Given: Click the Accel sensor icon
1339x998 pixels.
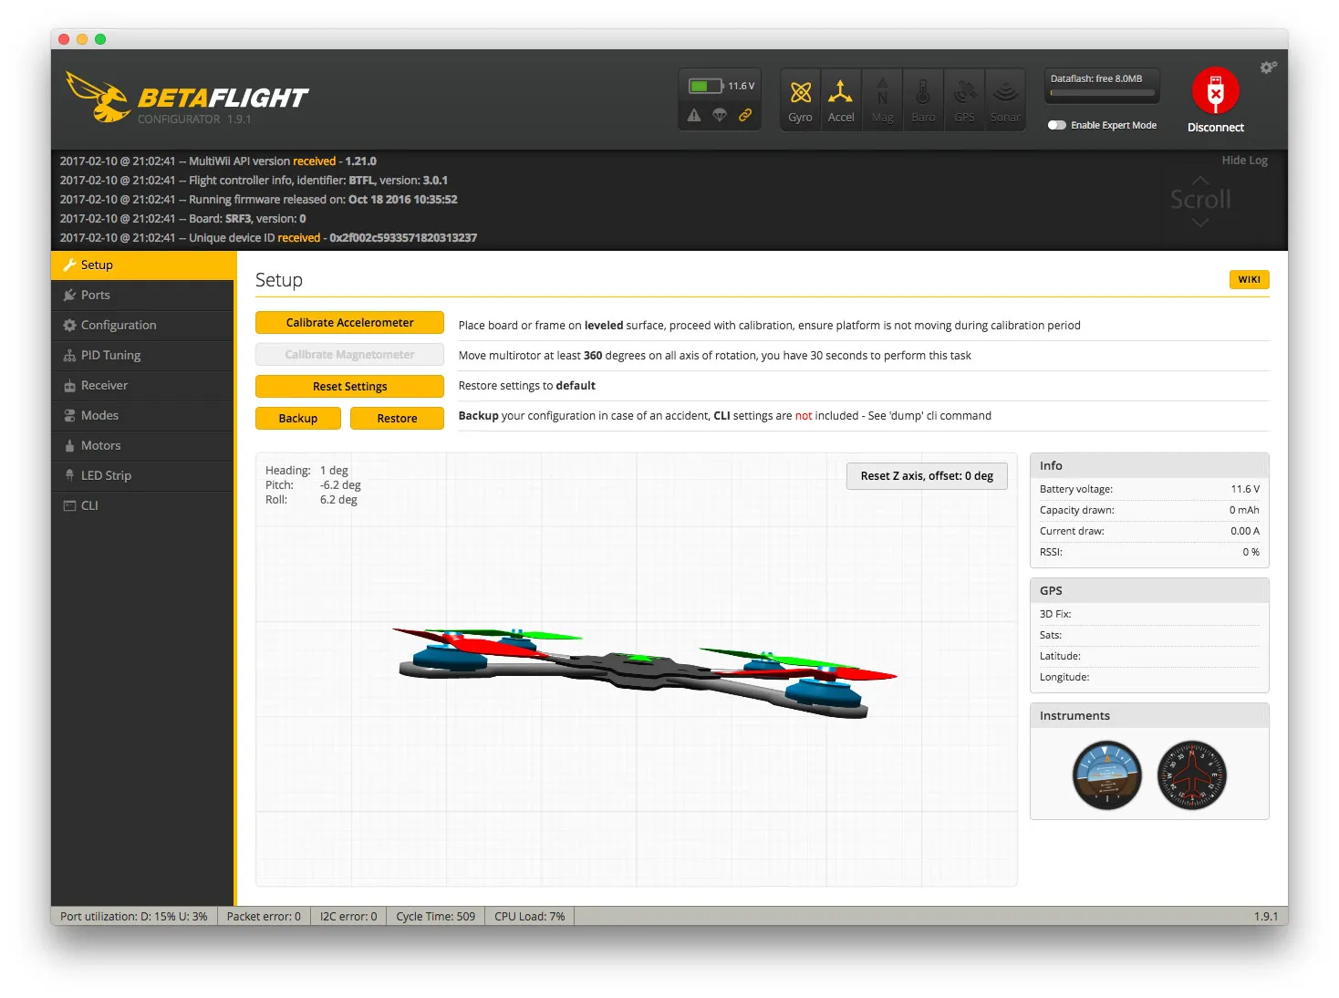Looking at the screenshot, I should coord(840,100).
